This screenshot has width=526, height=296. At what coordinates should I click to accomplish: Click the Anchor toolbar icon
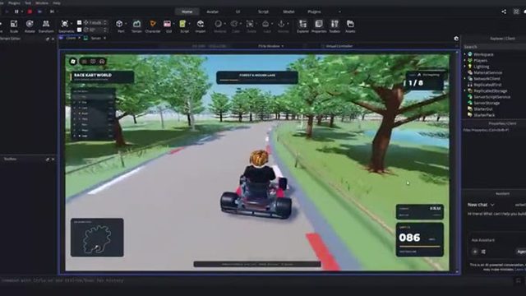pyautogui.click(x=283, y=26)
